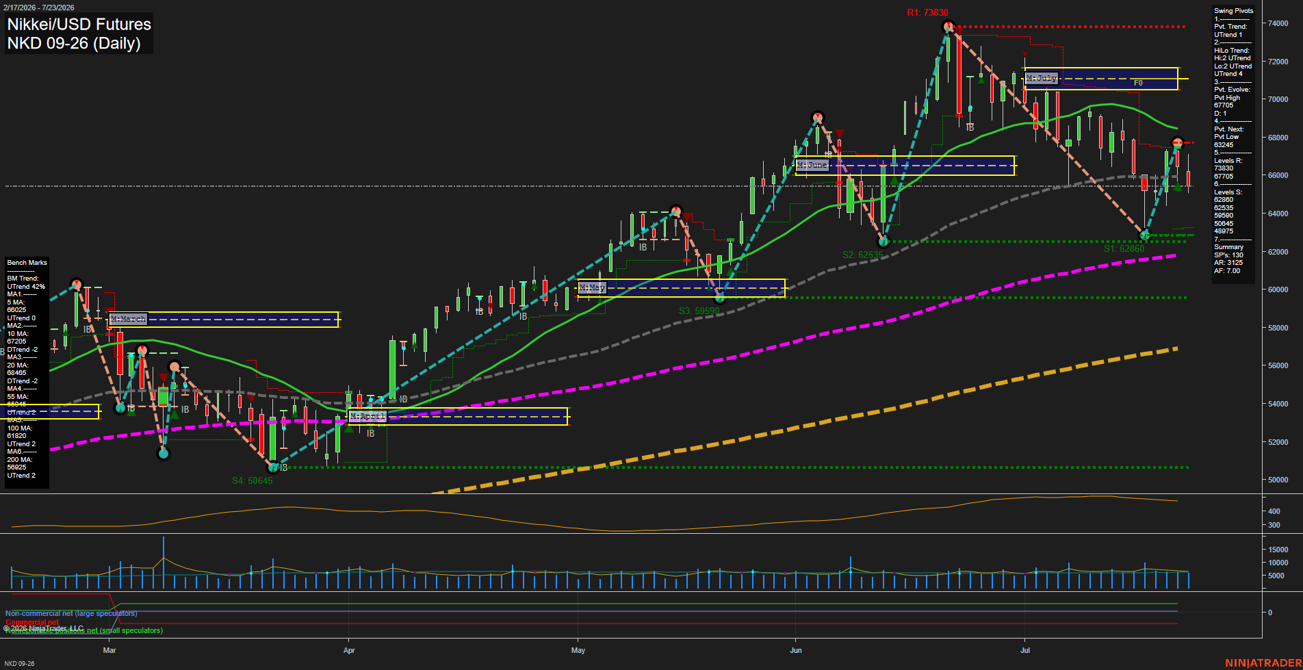Click the Jul label on time axis
The height and width of the screenshot is (670, 1303).
[1025, 650]
